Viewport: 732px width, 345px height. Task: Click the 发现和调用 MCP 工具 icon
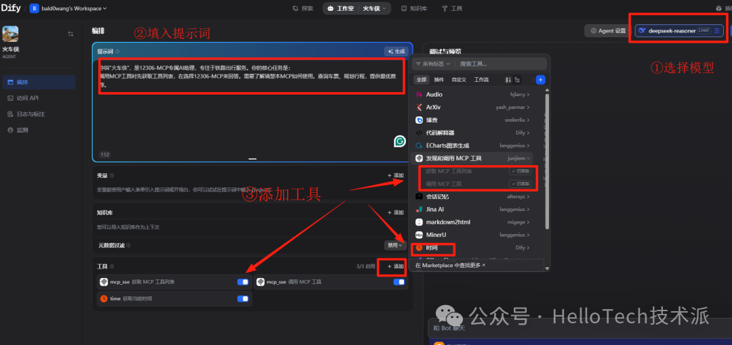click(x=419, y=158)
